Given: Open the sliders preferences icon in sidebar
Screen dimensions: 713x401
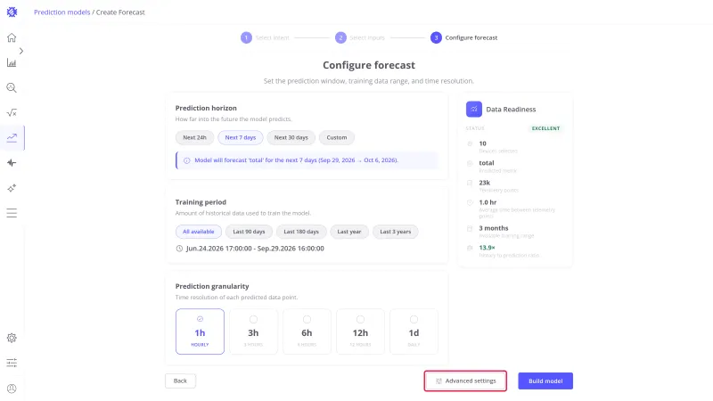Looking at the screenshot, I should 12,363.
